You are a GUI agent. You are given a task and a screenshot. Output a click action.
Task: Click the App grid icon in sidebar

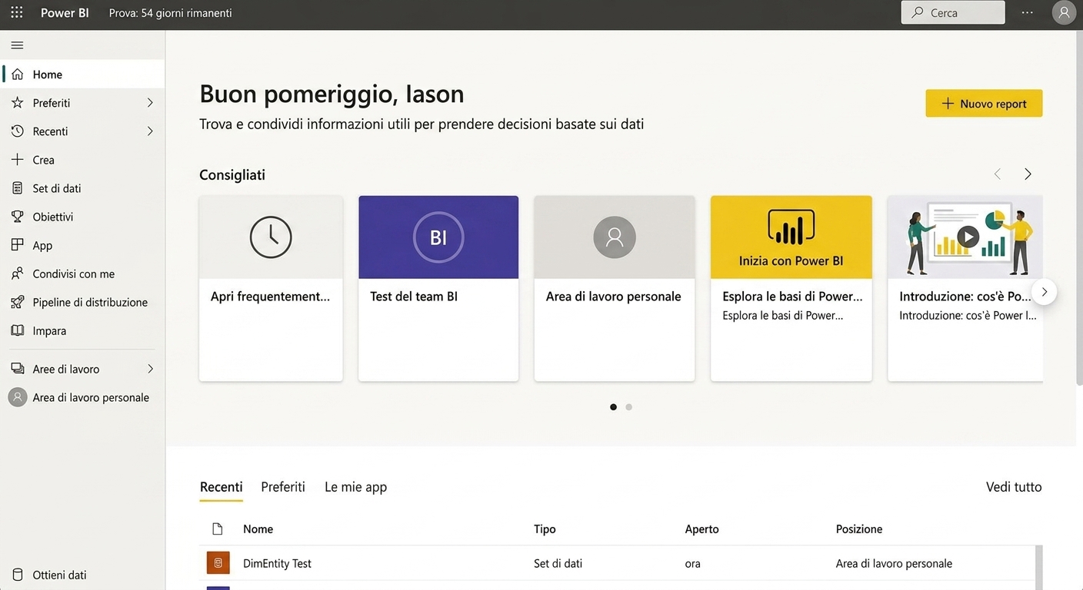pyautogui.click(x=18, y=245)
